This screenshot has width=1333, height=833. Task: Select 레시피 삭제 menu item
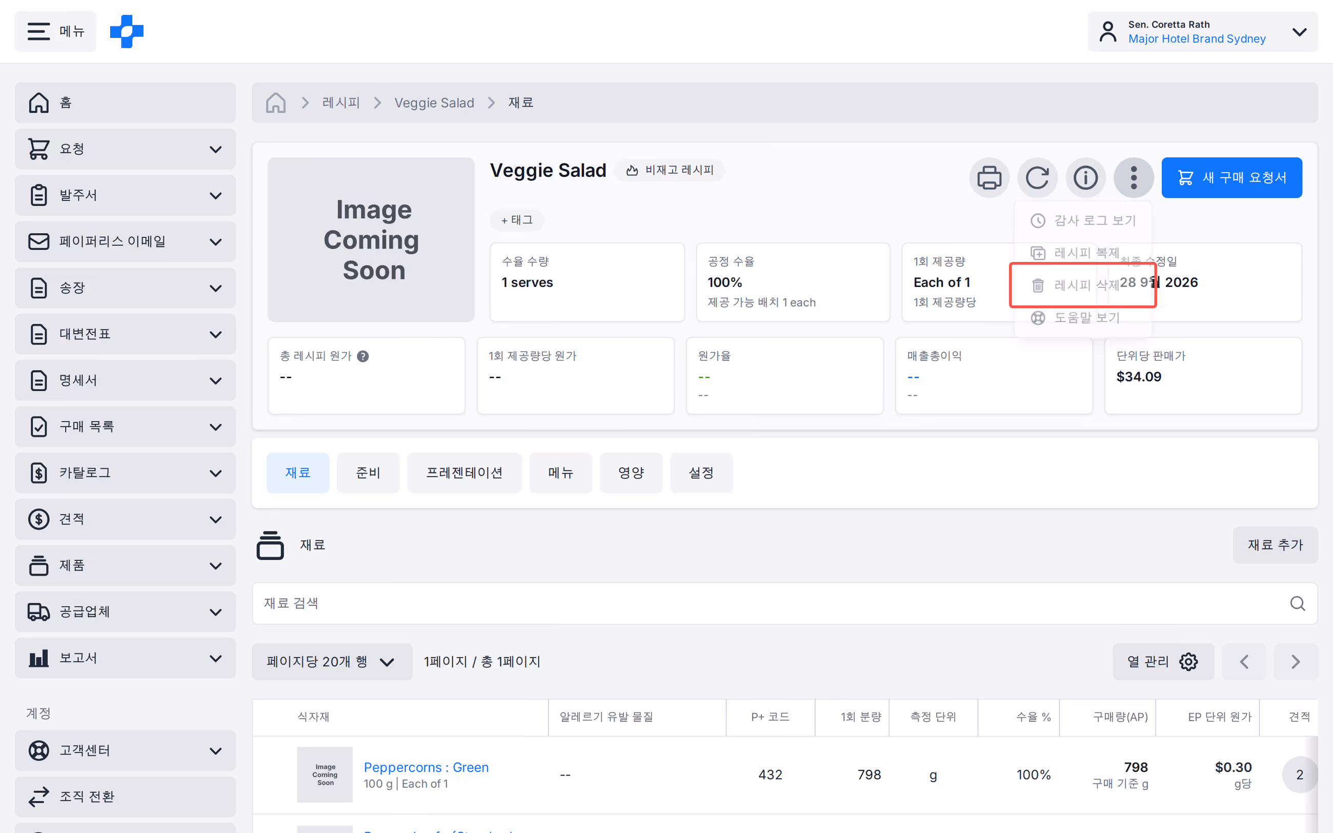click(1083, 285)
